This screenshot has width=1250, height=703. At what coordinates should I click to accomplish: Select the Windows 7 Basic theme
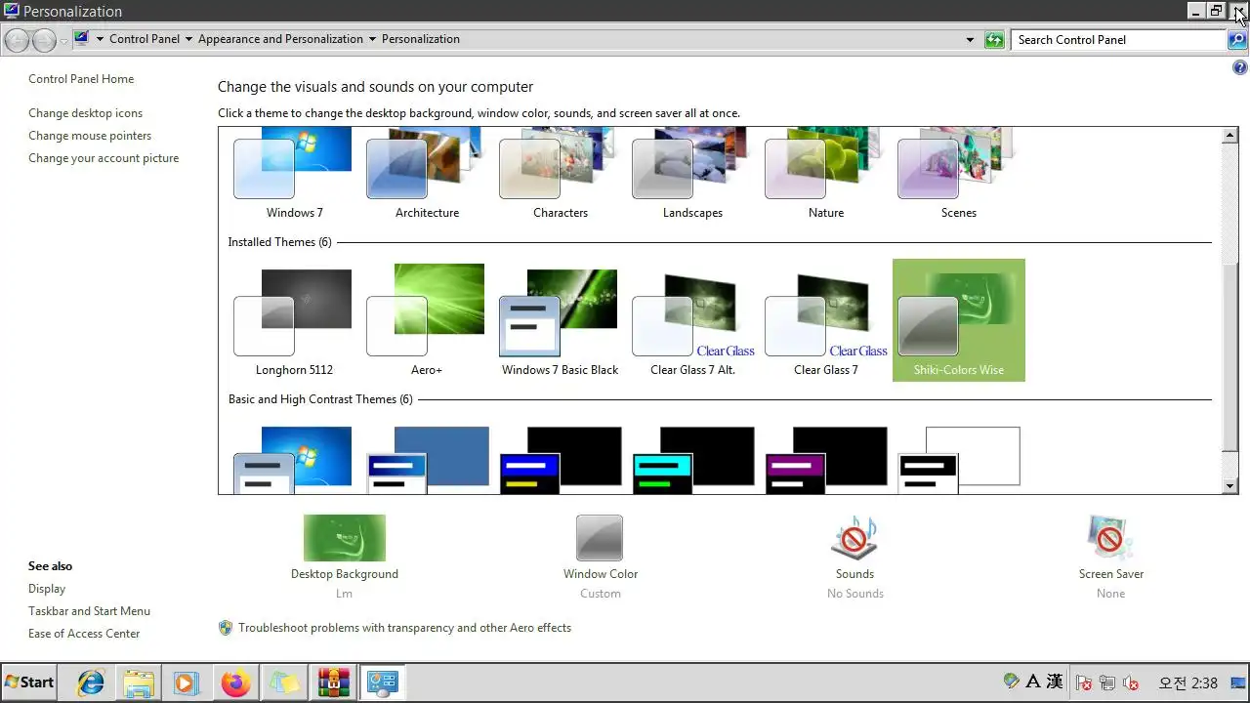(x=294, y=460)
